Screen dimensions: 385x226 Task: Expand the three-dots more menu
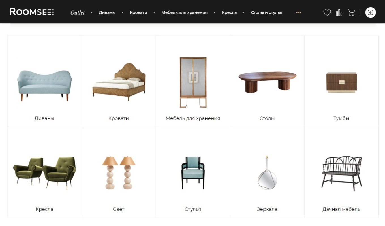(x=299, y=13)
